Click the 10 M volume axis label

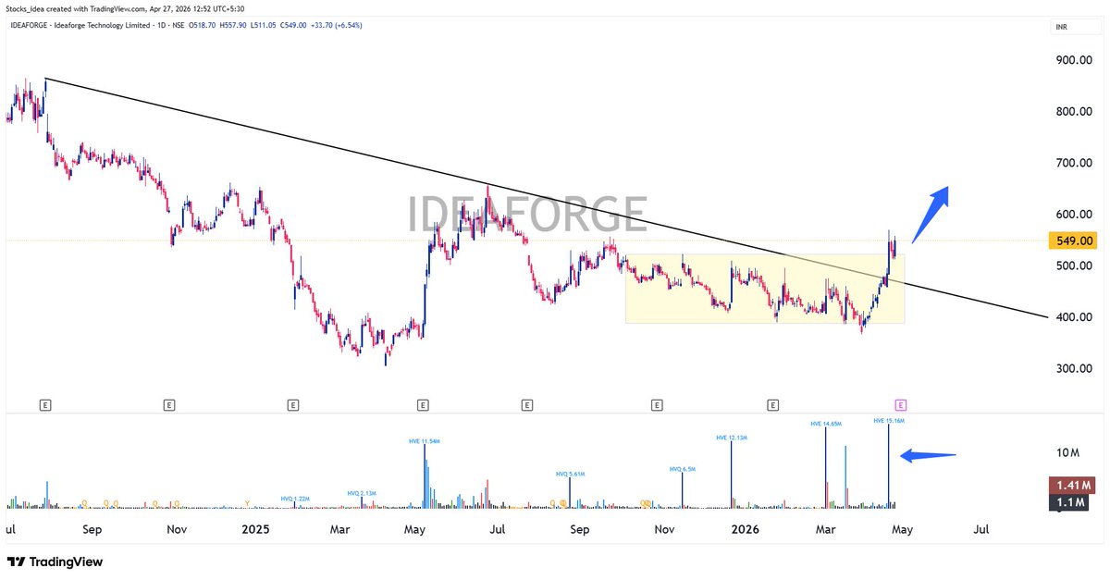pos(1068,453)
